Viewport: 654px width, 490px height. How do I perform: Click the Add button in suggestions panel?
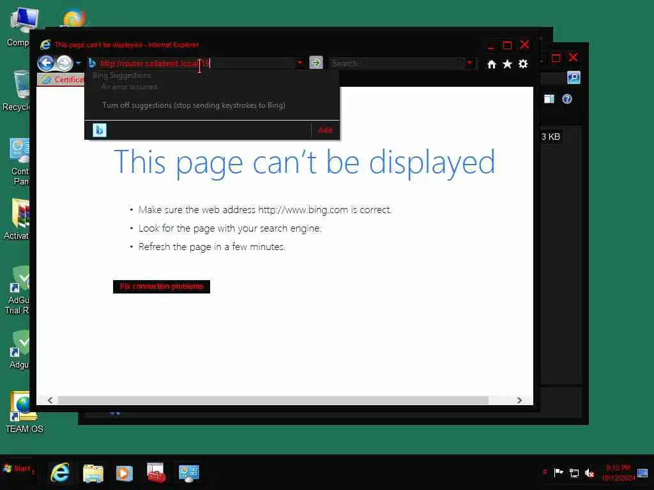coord(325,130)
